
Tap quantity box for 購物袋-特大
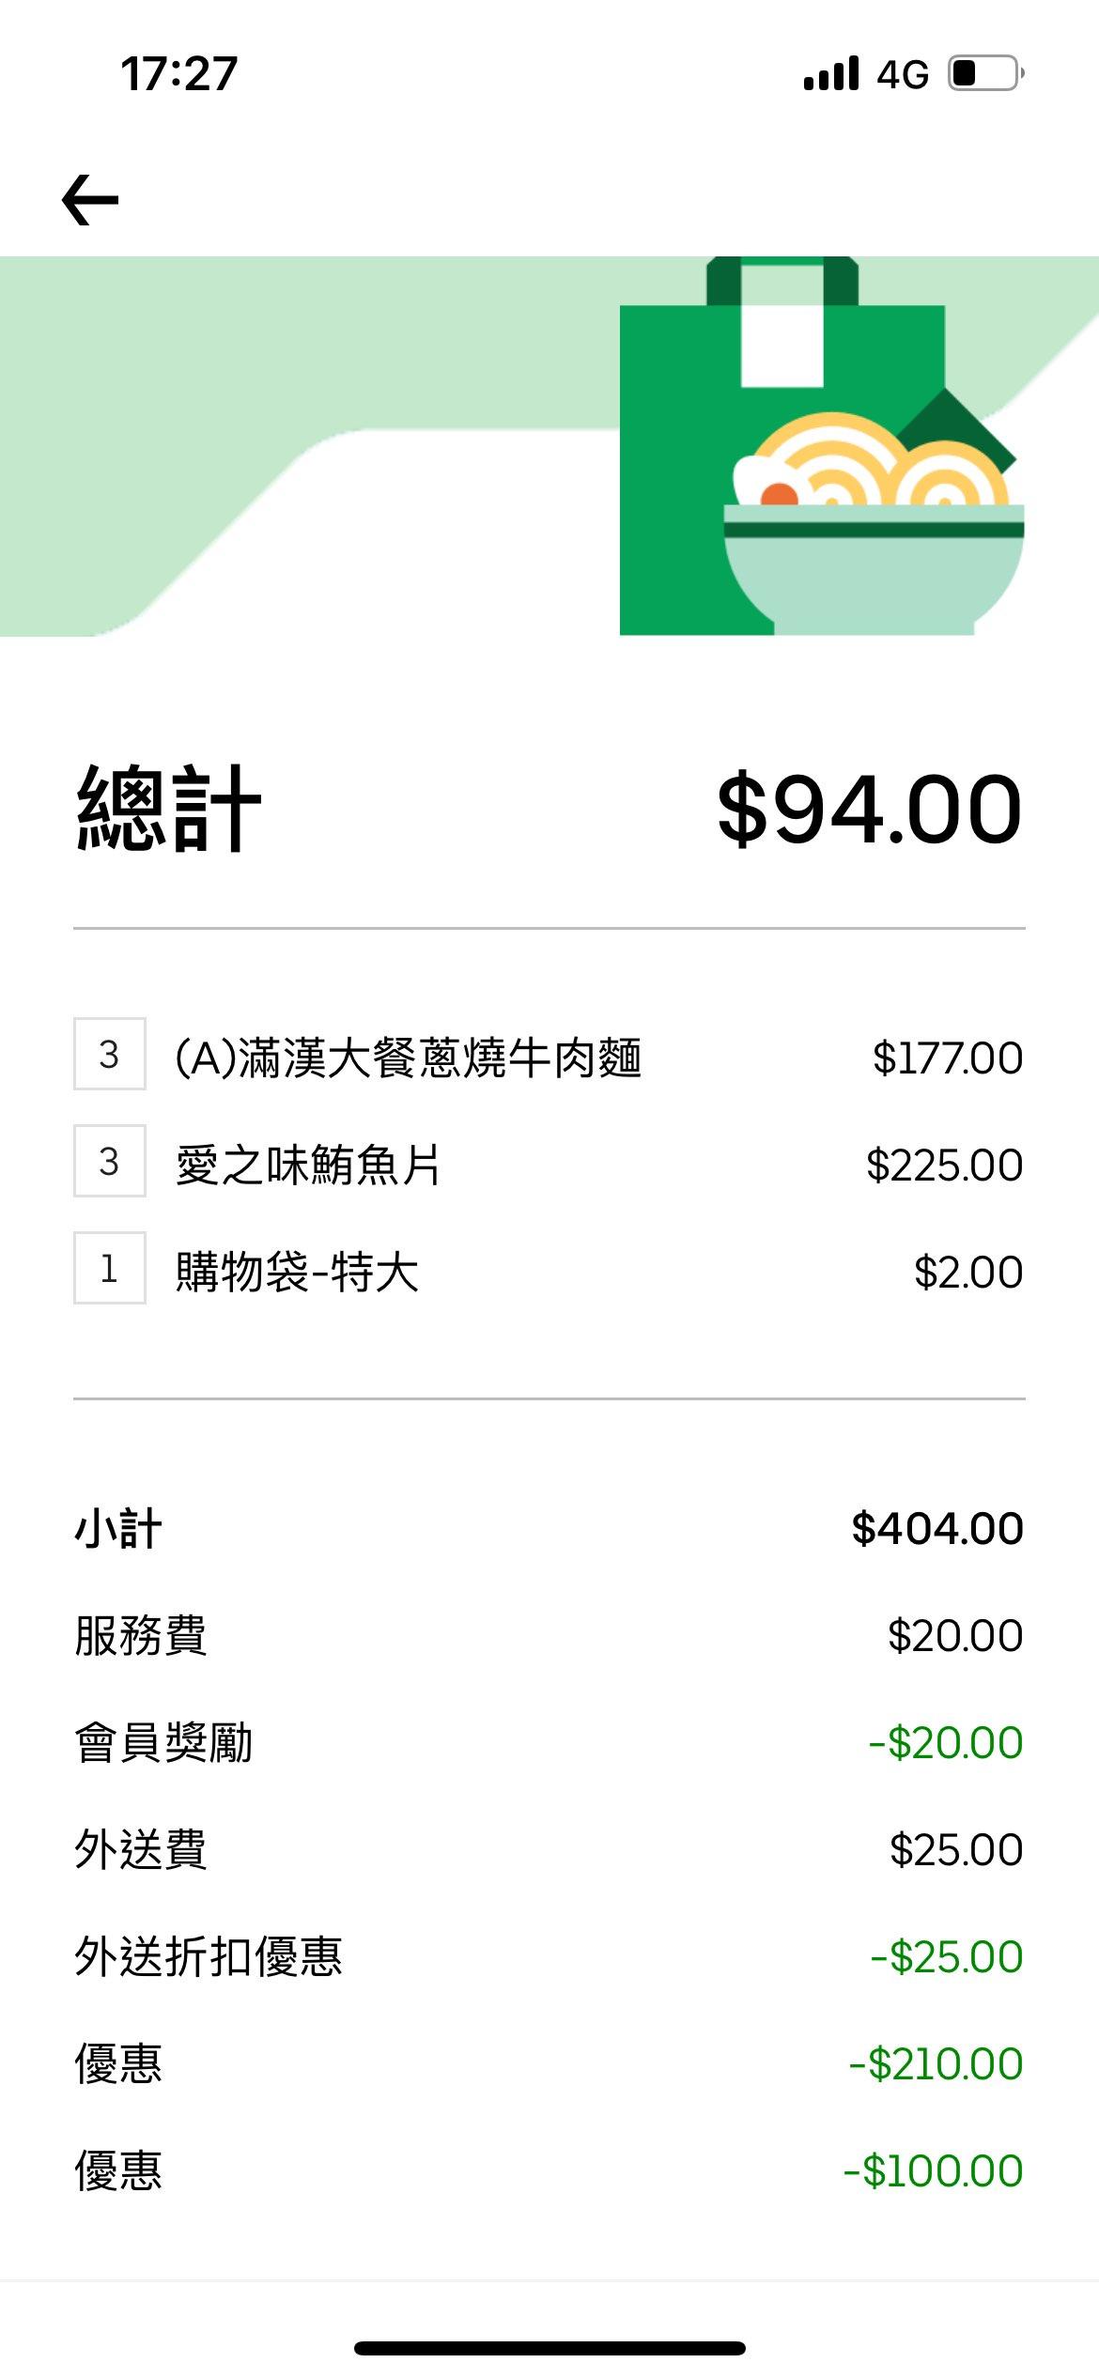(109, 1268)
